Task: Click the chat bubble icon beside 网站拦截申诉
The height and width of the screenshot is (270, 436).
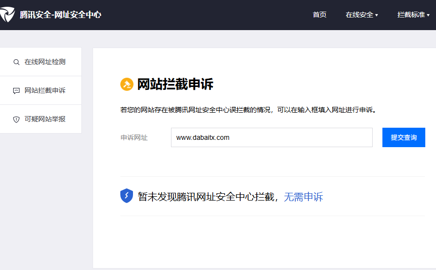Action: click(17, 91)
